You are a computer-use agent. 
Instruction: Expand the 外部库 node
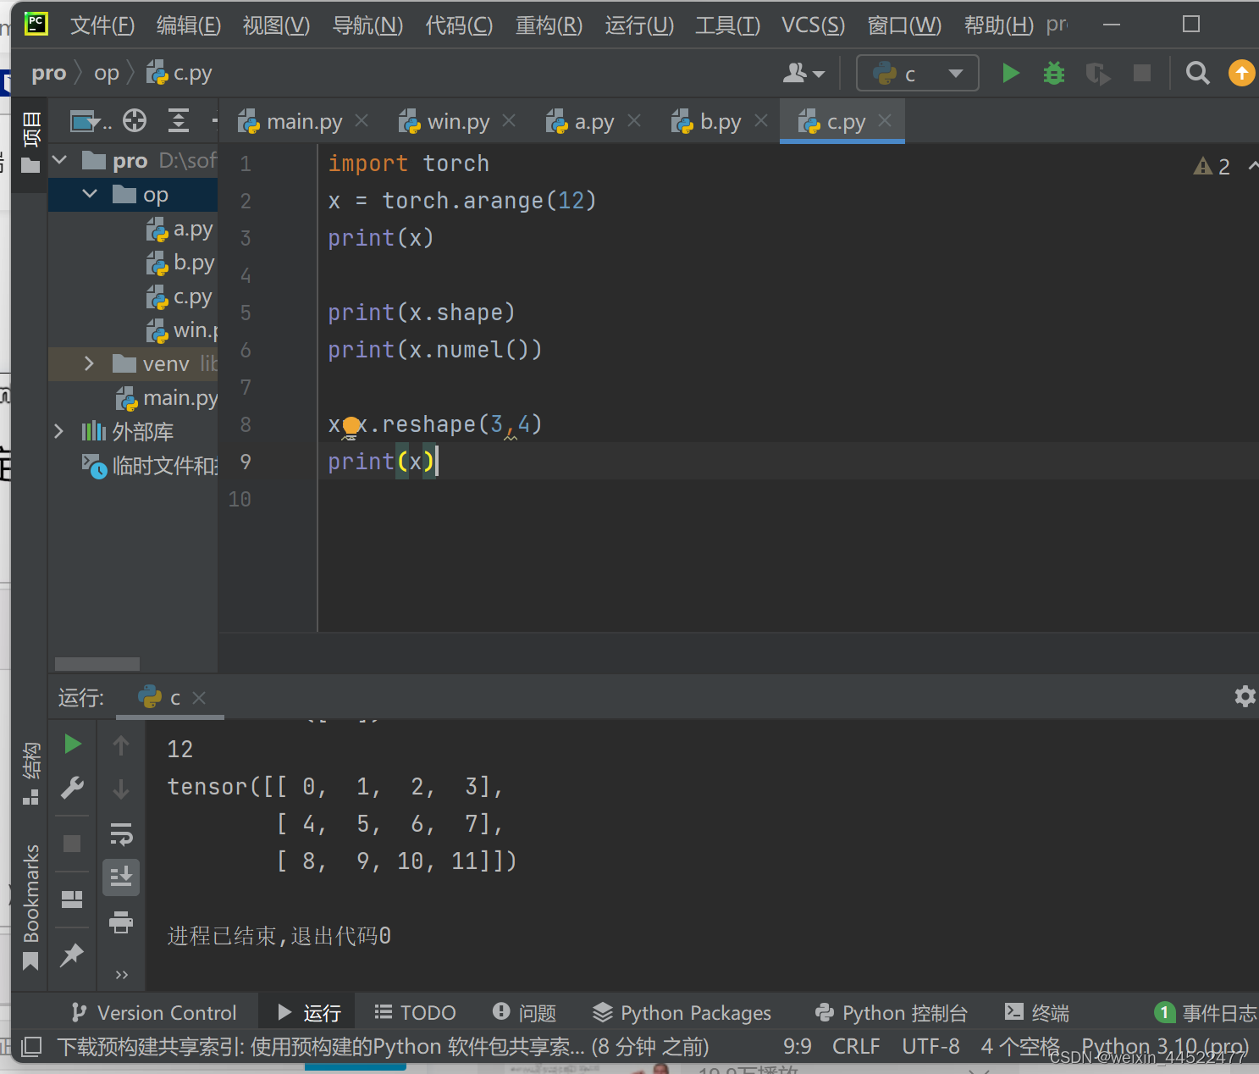tap(59, 431)
